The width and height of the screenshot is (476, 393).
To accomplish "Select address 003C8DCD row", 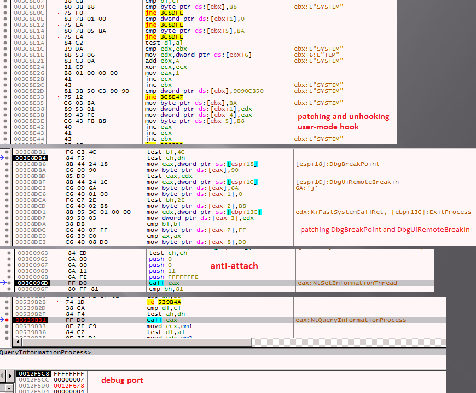I will click(x=31, y=206).
